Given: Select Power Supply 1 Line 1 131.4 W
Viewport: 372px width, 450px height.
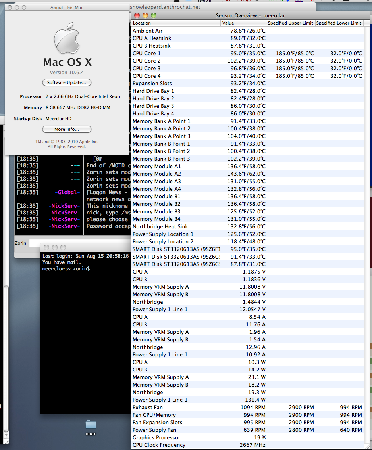Looking at the screenshot, I should point(247,400).
